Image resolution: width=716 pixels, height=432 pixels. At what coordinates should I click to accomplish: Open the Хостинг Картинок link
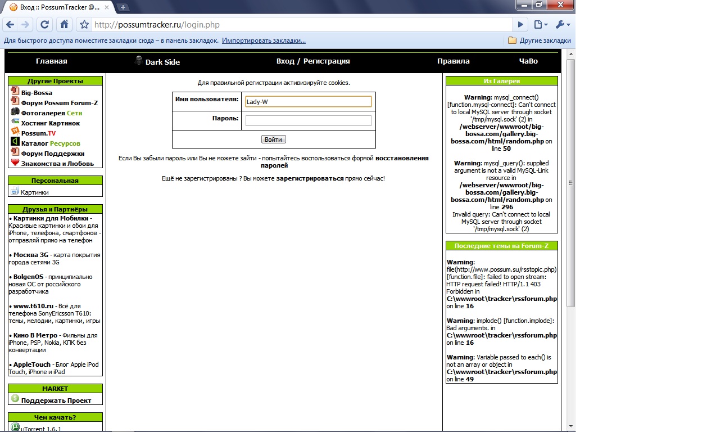(51, 123)
